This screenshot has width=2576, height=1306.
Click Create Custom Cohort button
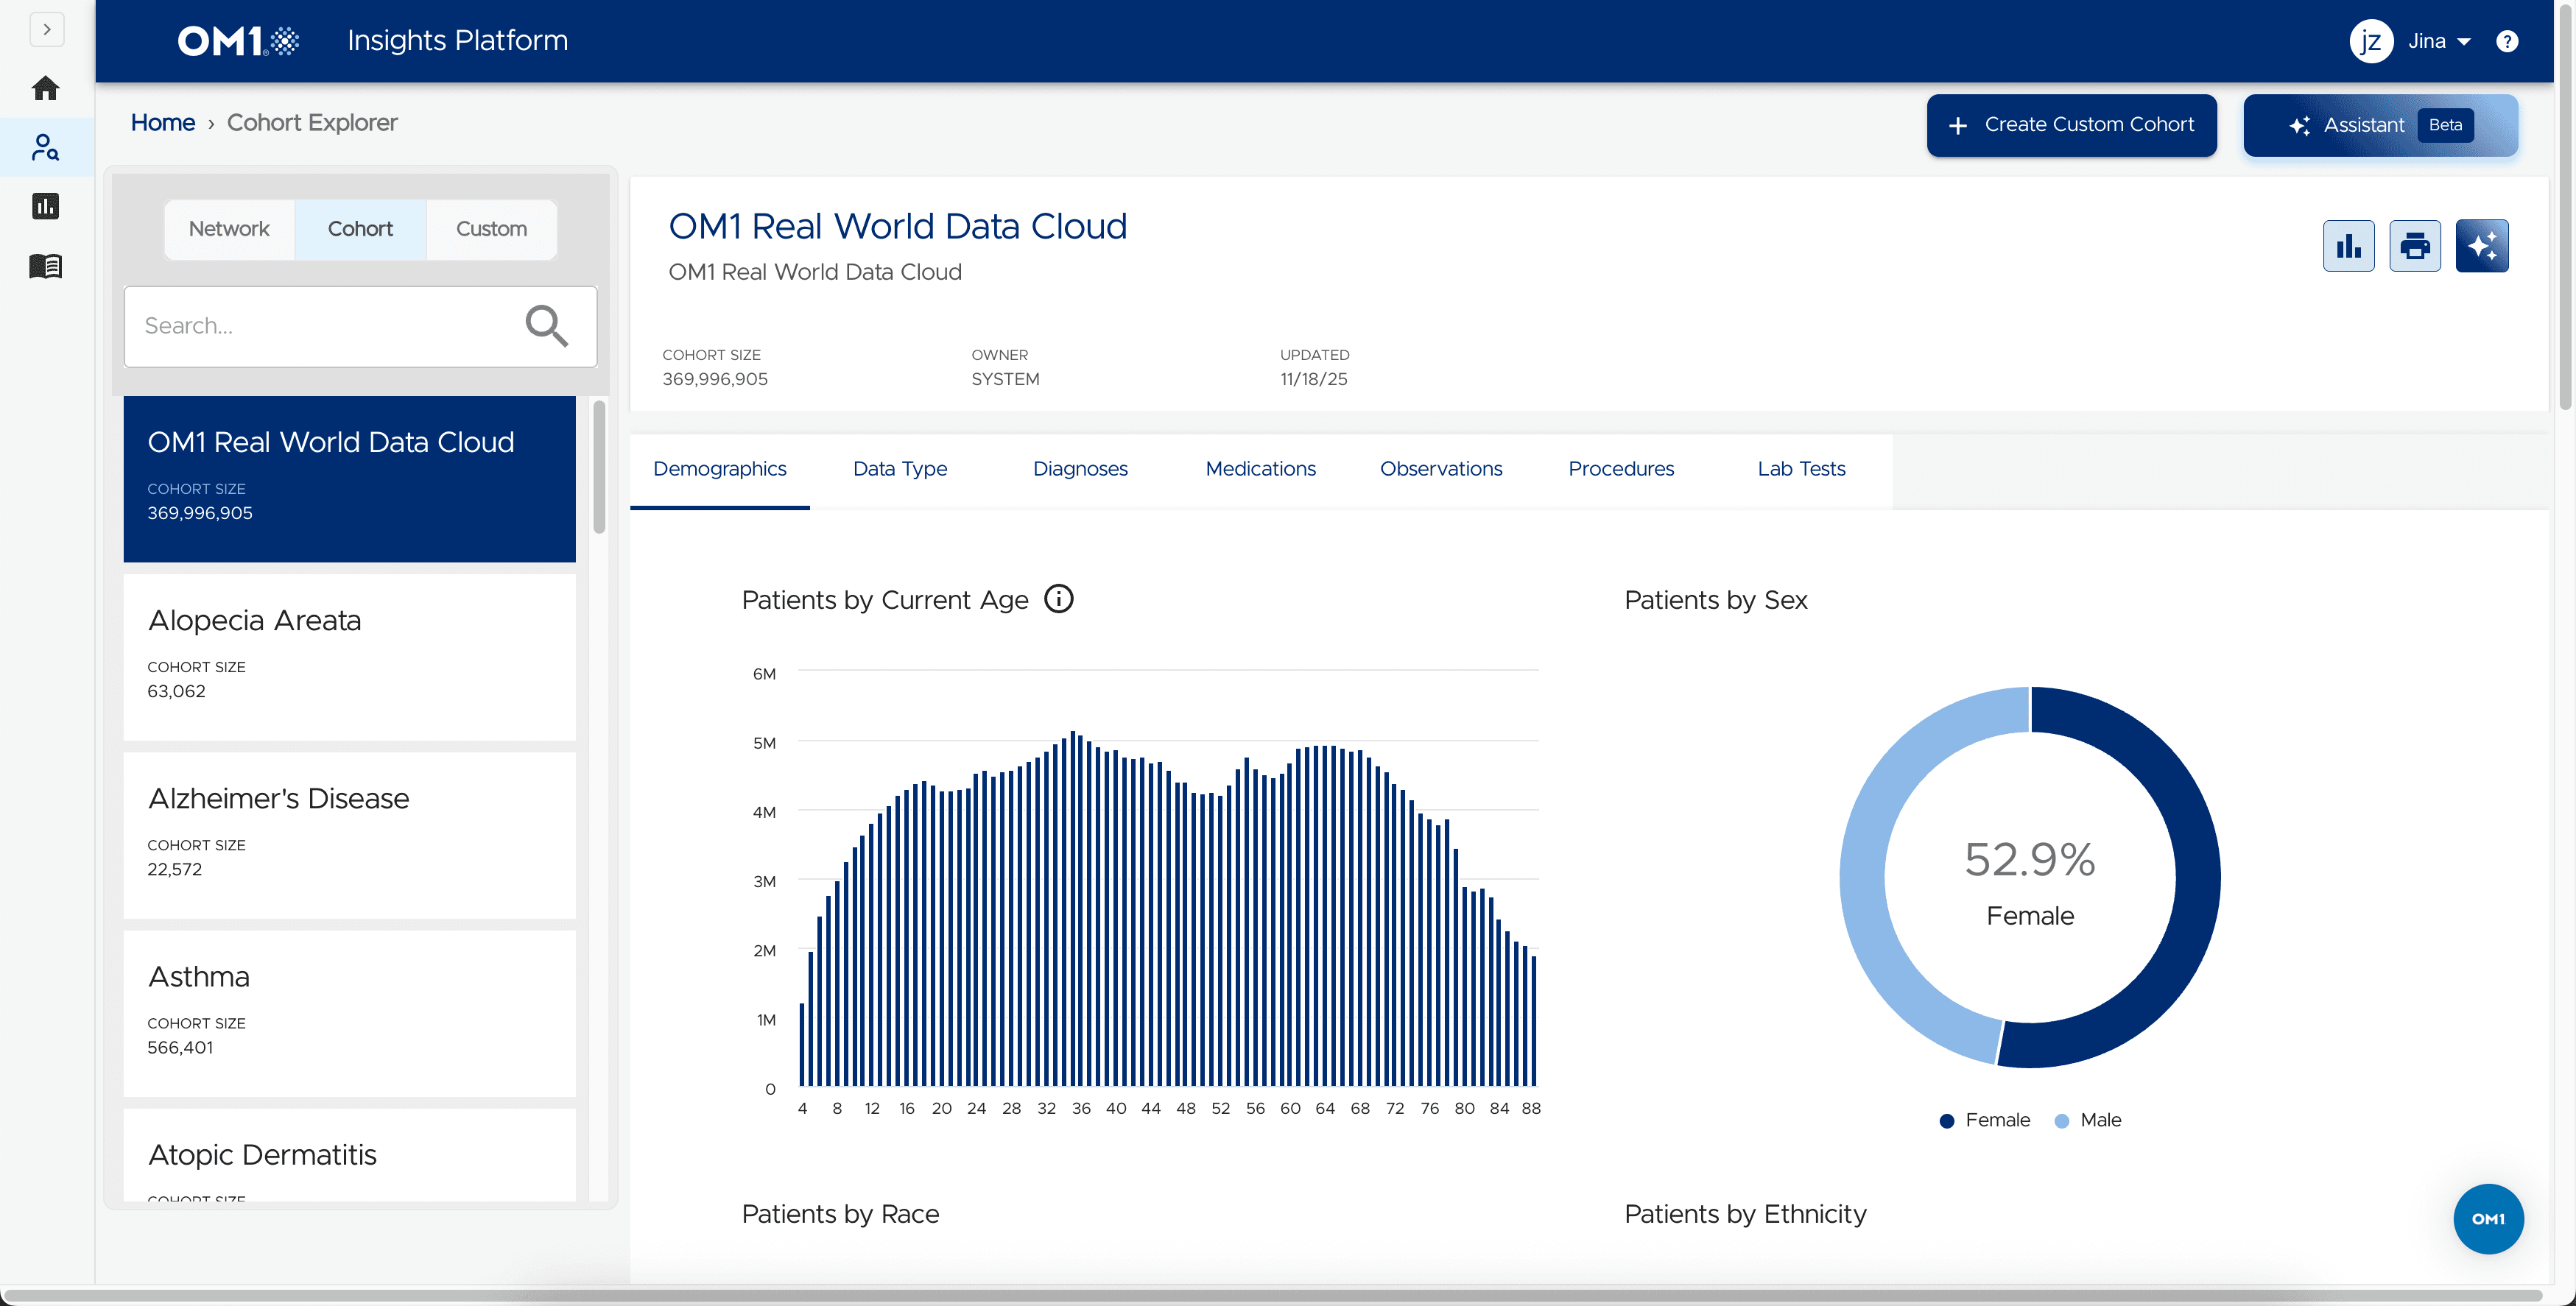tap(2072, 125)
